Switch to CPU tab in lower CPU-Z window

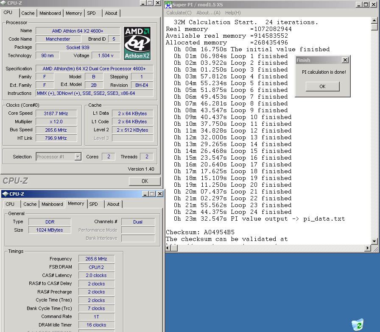(10, 204)
